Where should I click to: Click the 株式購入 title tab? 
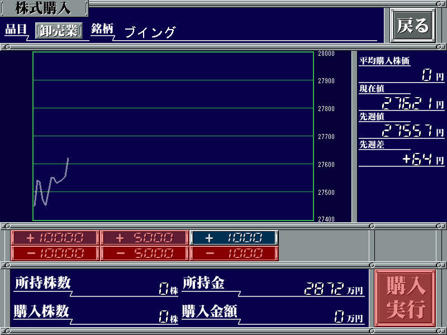[x=44, y=8]
